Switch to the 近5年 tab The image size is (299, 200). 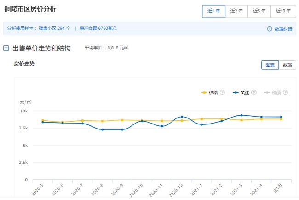(x=259, y=11)
